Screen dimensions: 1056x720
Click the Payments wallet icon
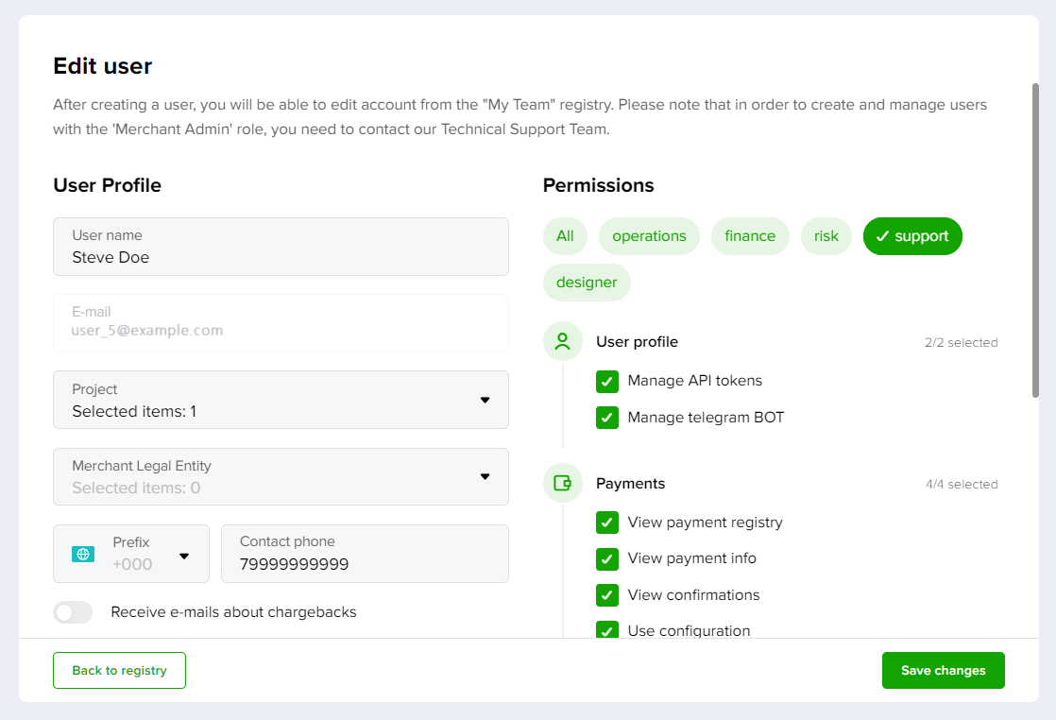tap(562, 483)
